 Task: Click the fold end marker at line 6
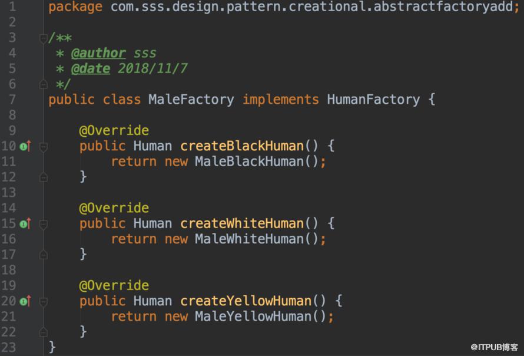tap(43, 84)
